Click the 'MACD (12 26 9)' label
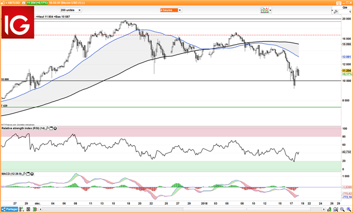This screenshot has height=213, width=353. 12,174
